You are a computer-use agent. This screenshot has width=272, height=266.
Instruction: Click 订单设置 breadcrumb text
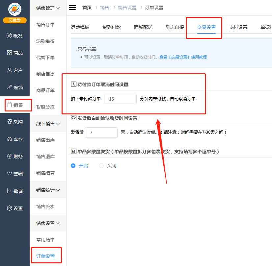click(x=154, y=8)
